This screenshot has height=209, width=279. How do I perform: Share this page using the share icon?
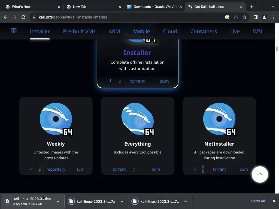pos(236,17)
